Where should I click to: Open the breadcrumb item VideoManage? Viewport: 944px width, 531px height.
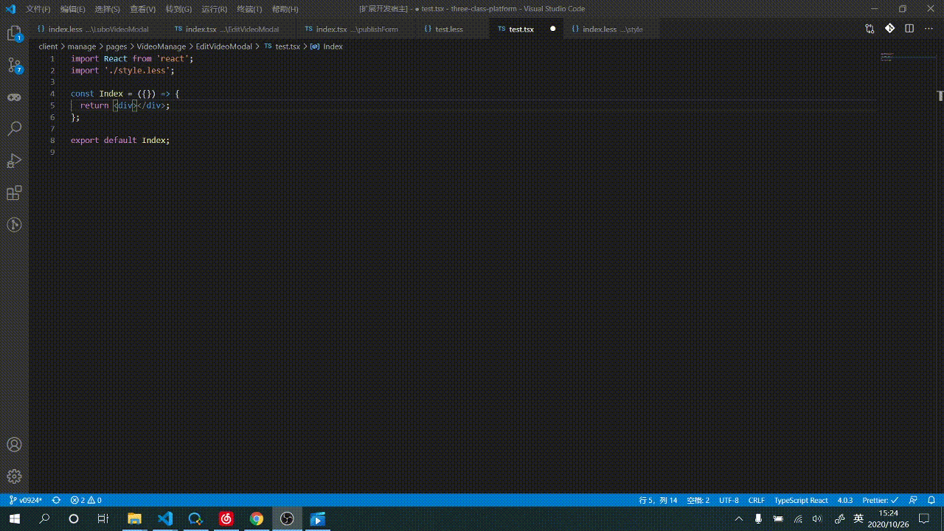(161, 46)
